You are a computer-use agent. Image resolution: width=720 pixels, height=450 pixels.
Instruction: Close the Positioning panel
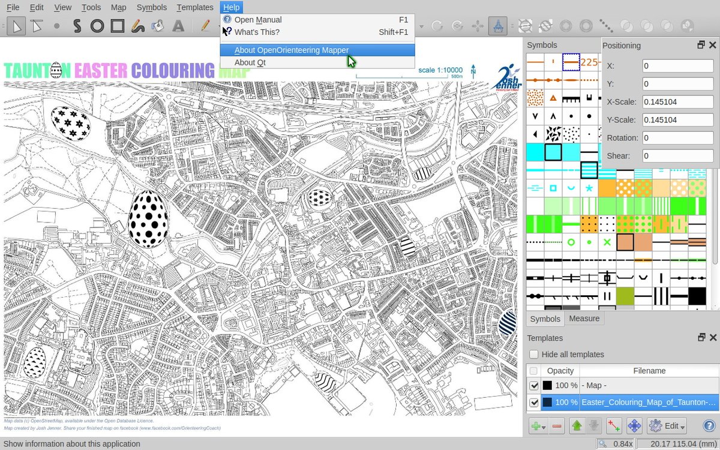pos(712,45)
